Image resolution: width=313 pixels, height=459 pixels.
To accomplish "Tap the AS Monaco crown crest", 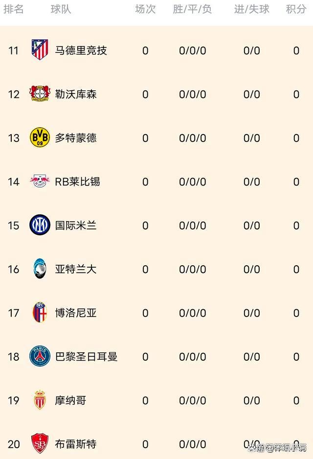I will (x=40, y=400).
